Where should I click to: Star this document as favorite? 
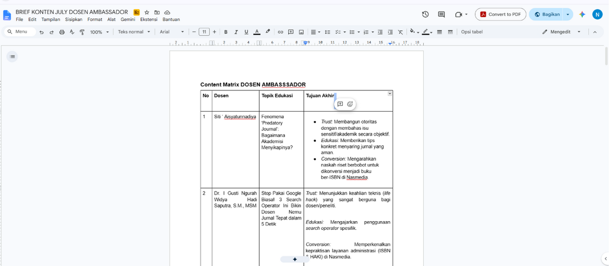(x=146, y=12)
